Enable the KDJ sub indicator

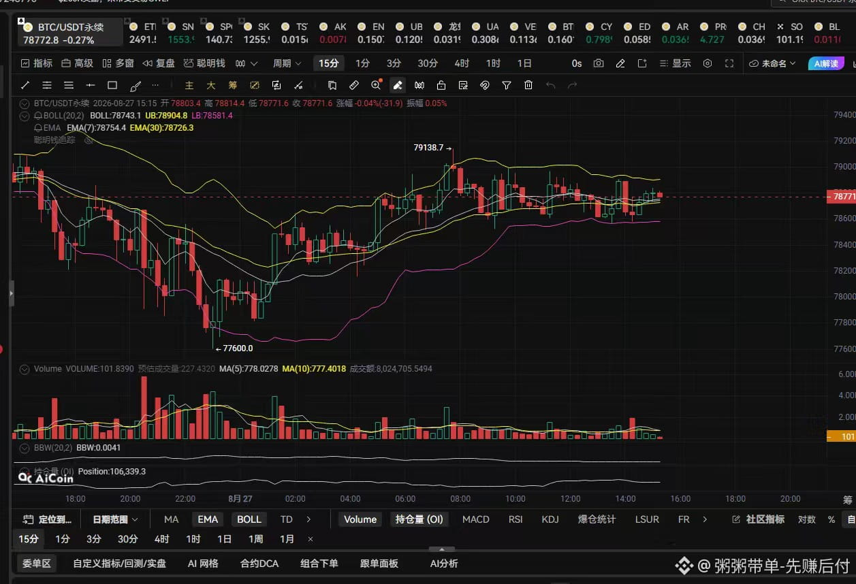point(550,519)
